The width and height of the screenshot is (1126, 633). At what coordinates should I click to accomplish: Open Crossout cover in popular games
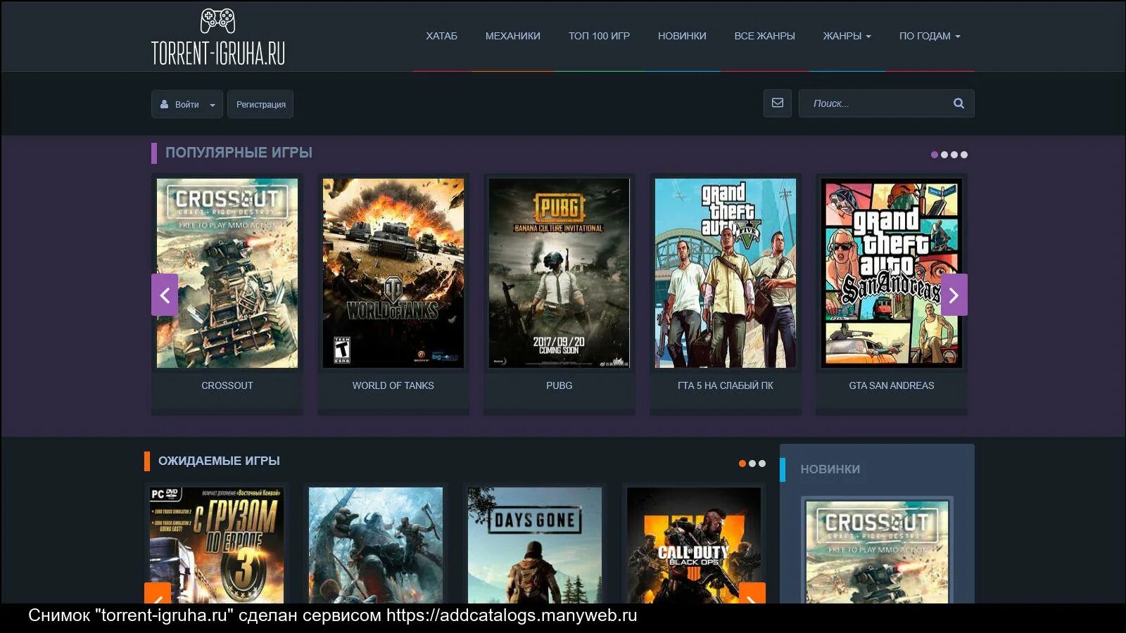coord(227,273)
